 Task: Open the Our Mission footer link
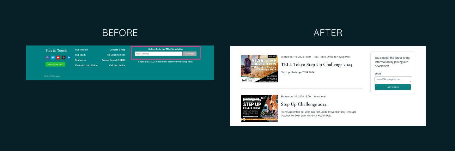(82, 50)
